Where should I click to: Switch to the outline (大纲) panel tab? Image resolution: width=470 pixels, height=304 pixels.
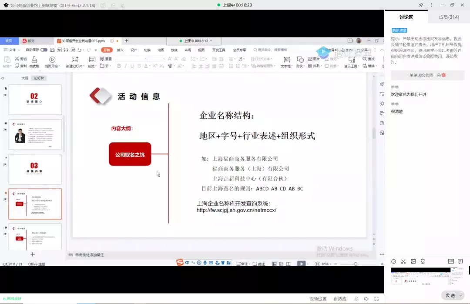pos(24,78)
